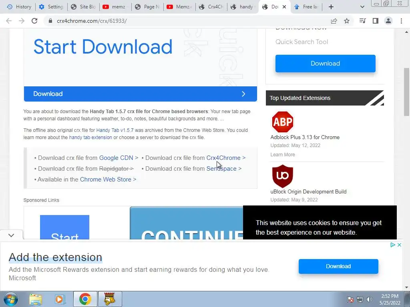This screenshot has width=410, height=307.
Task: Open the Windows Start menu
Action: tap(11, 299)
